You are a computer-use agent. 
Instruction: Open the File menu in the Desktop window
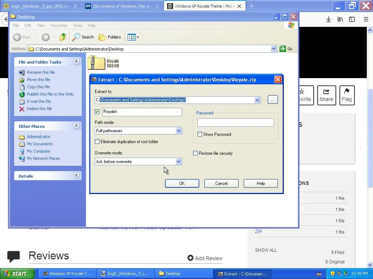click(16, 25)
